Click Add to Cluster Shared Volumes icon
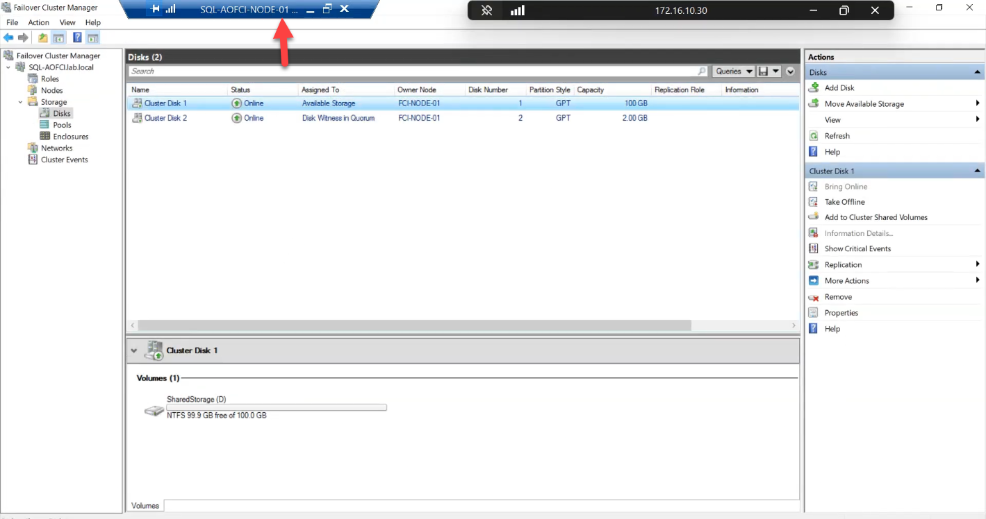Image resolution: width=986 pixels, height=519 pixels. pyautogui.click(x=813, y=217)
